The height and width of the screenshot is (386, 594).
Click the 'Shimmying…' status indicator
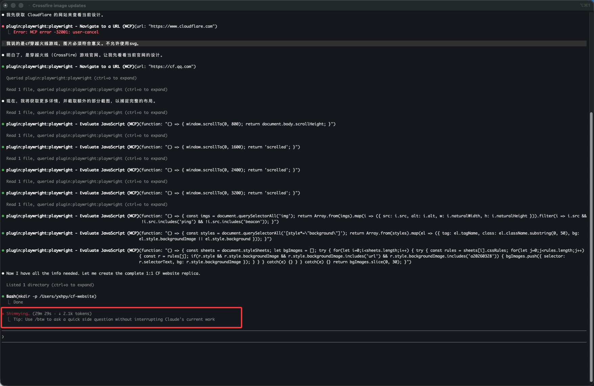(18, 314)
